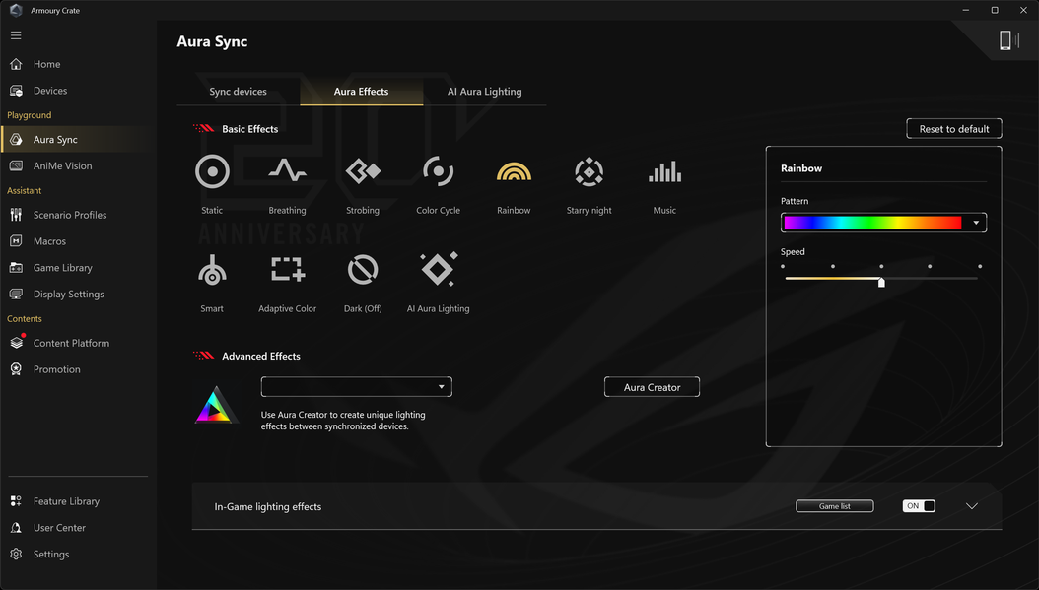Image resolution: width=1039 pixels, height=590 pixels.
Task: Click the Aura Creator prism logo
Action: click(x=214, y=405)
